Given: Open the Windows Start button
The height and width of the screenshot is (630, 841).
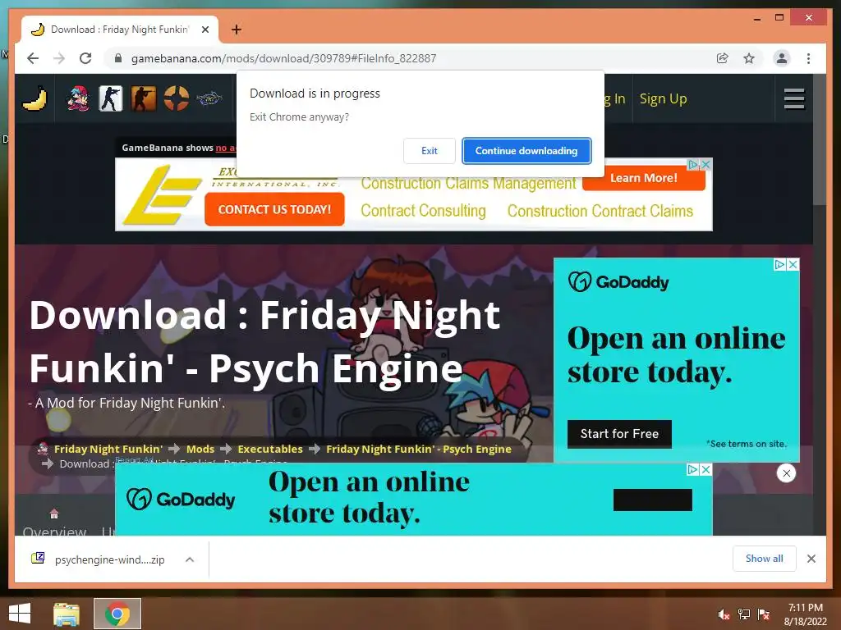Looking at the screenshot, I should coord(20,614).
